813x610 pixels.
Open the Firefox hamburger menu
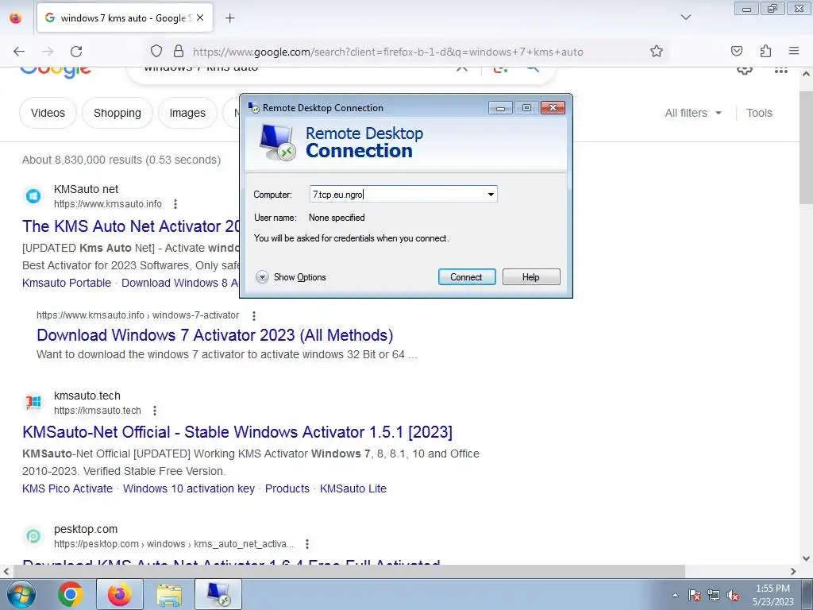point(794,51)
